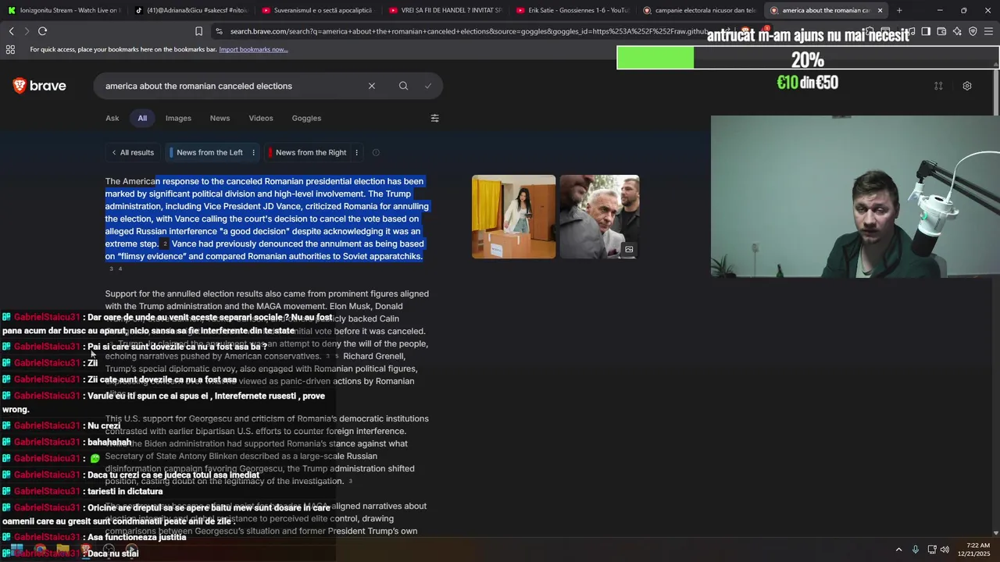Image resolution: width=1000 pixels, height=562 pixels.
Task: Open options menu for News from the Right
Action: [x=356, y=153]
